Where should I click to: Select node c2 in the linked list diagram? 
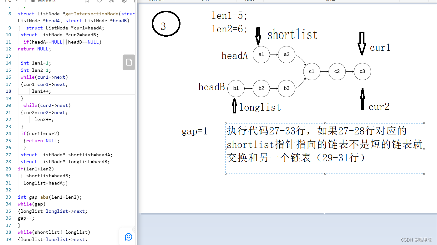click(337, 71)
